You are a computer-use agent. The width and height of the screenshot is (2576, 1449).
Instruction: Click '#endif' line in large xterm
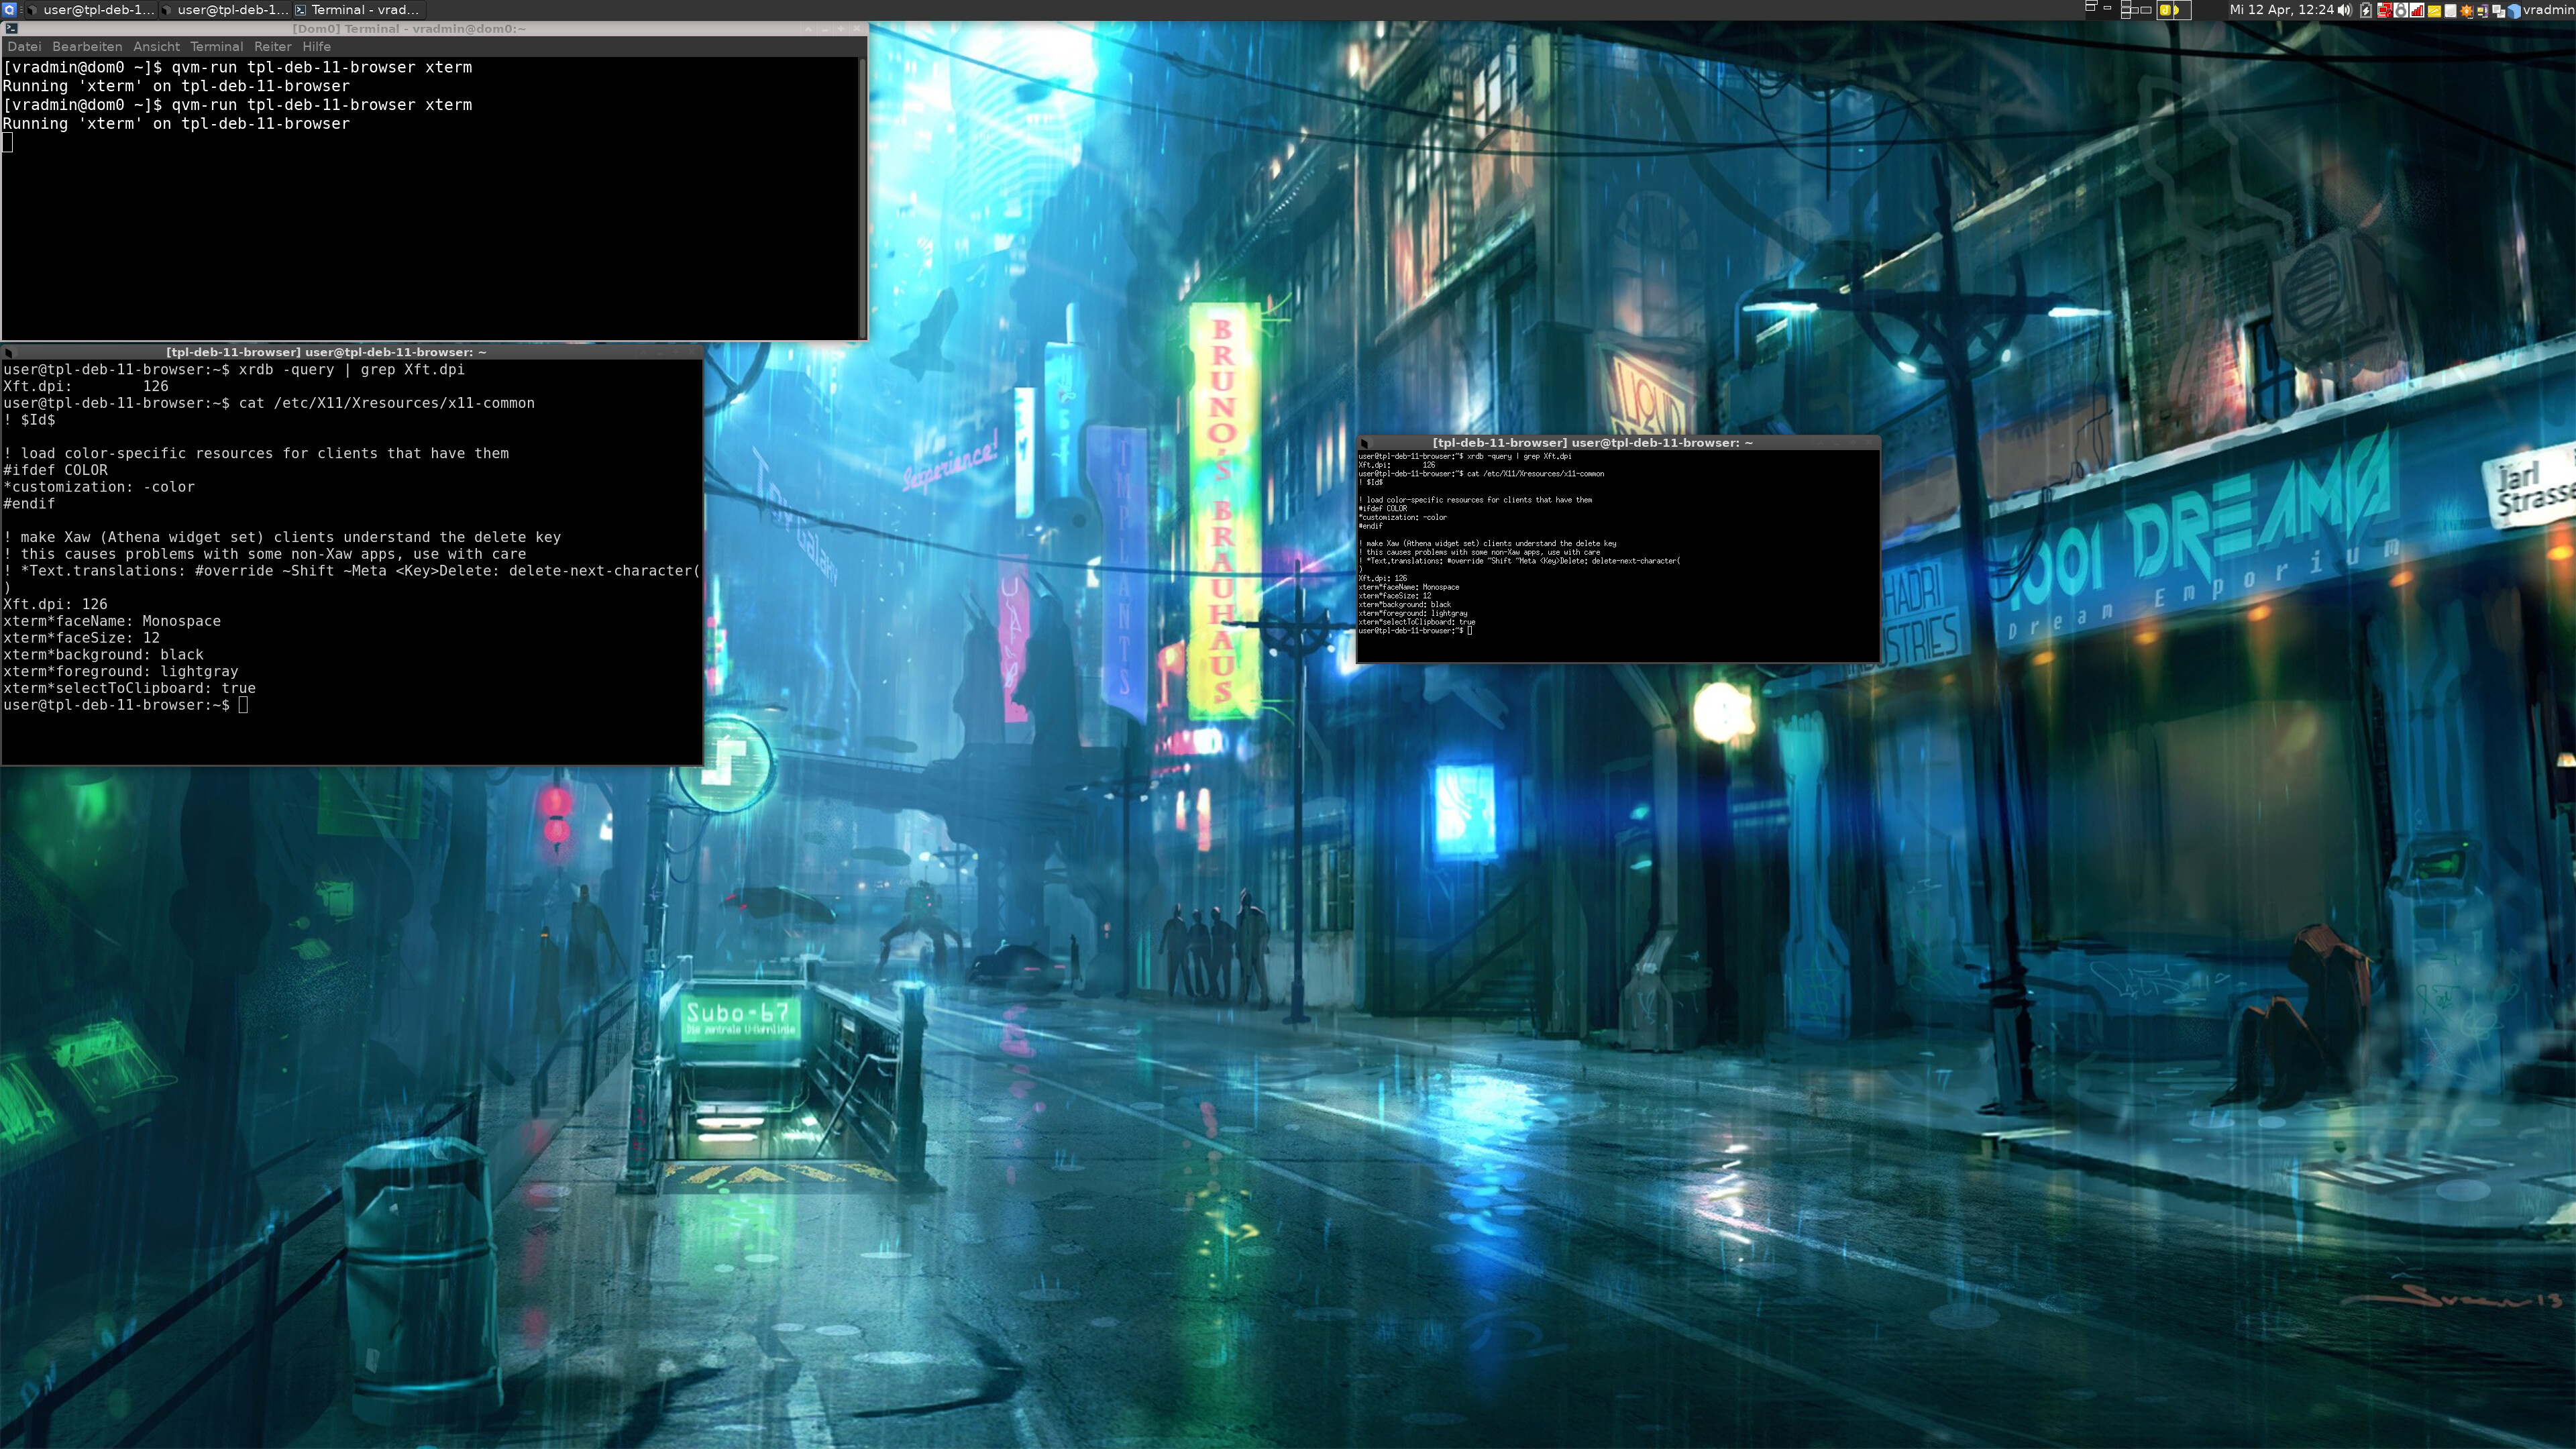(x=29, y=504)
